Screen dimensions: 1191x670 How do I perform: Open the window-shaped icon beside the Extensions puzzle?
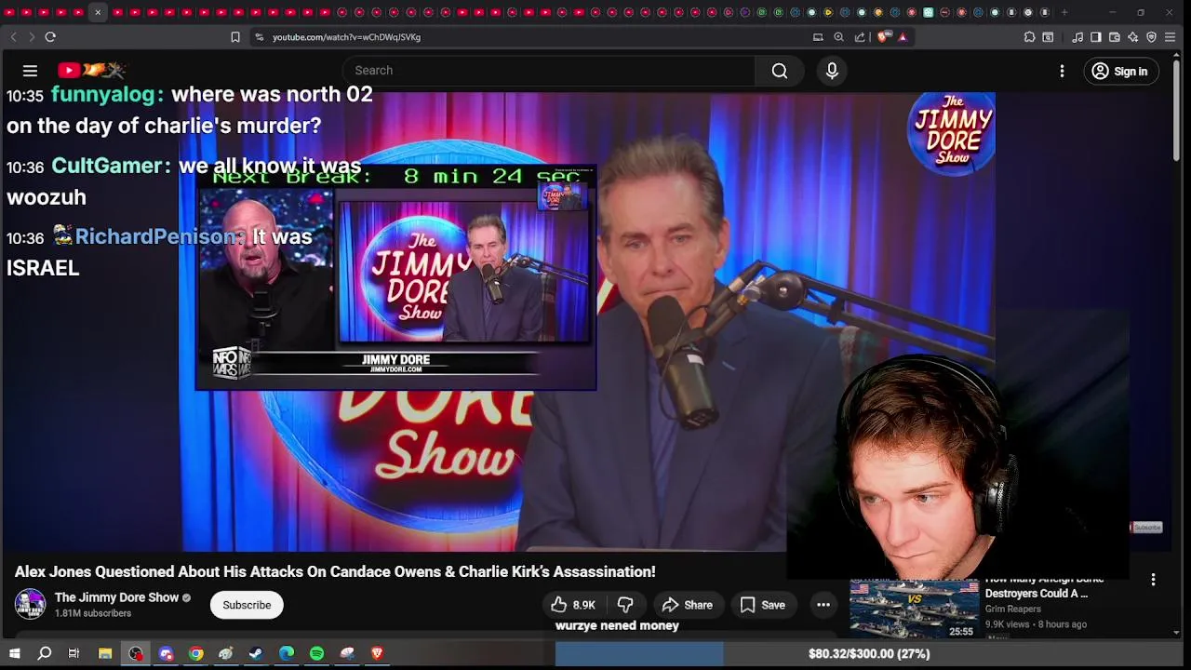1048,37
